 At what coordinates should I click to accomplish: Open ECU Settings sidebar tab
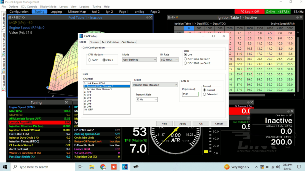coord(4,21)
